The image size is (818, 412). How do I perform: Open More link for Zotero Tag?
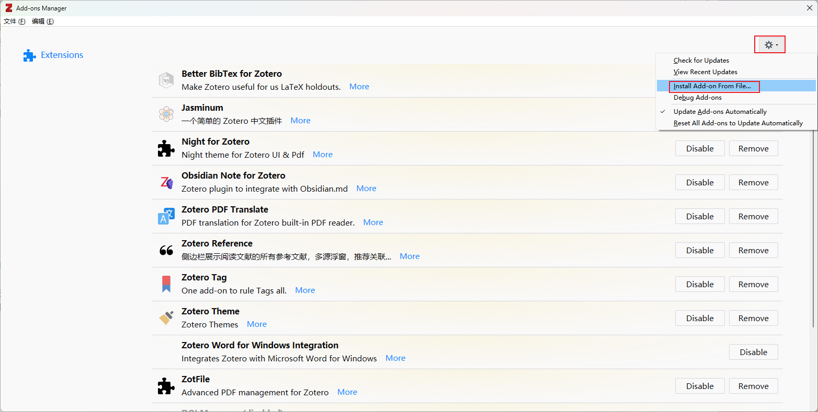305,290
